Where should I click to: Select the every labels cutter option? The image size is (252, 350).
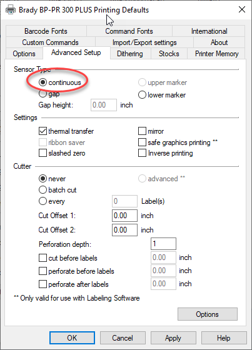[52, 201]
